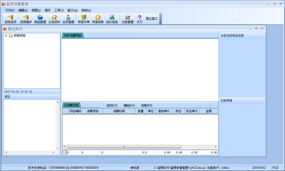The height and width of the screenshot is (171, 285).
Task: Open 视图(V) menu
Action: pyautogui.click(x=36, y=10)
